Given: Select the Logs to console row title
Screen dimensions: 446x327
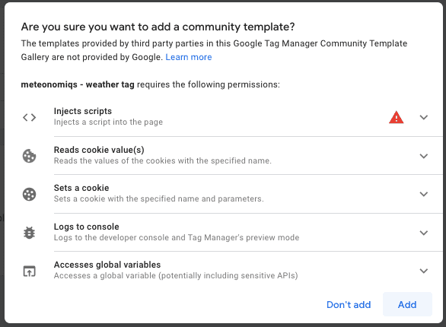Looking at the screenshot, I should click(x=87, y=227).
